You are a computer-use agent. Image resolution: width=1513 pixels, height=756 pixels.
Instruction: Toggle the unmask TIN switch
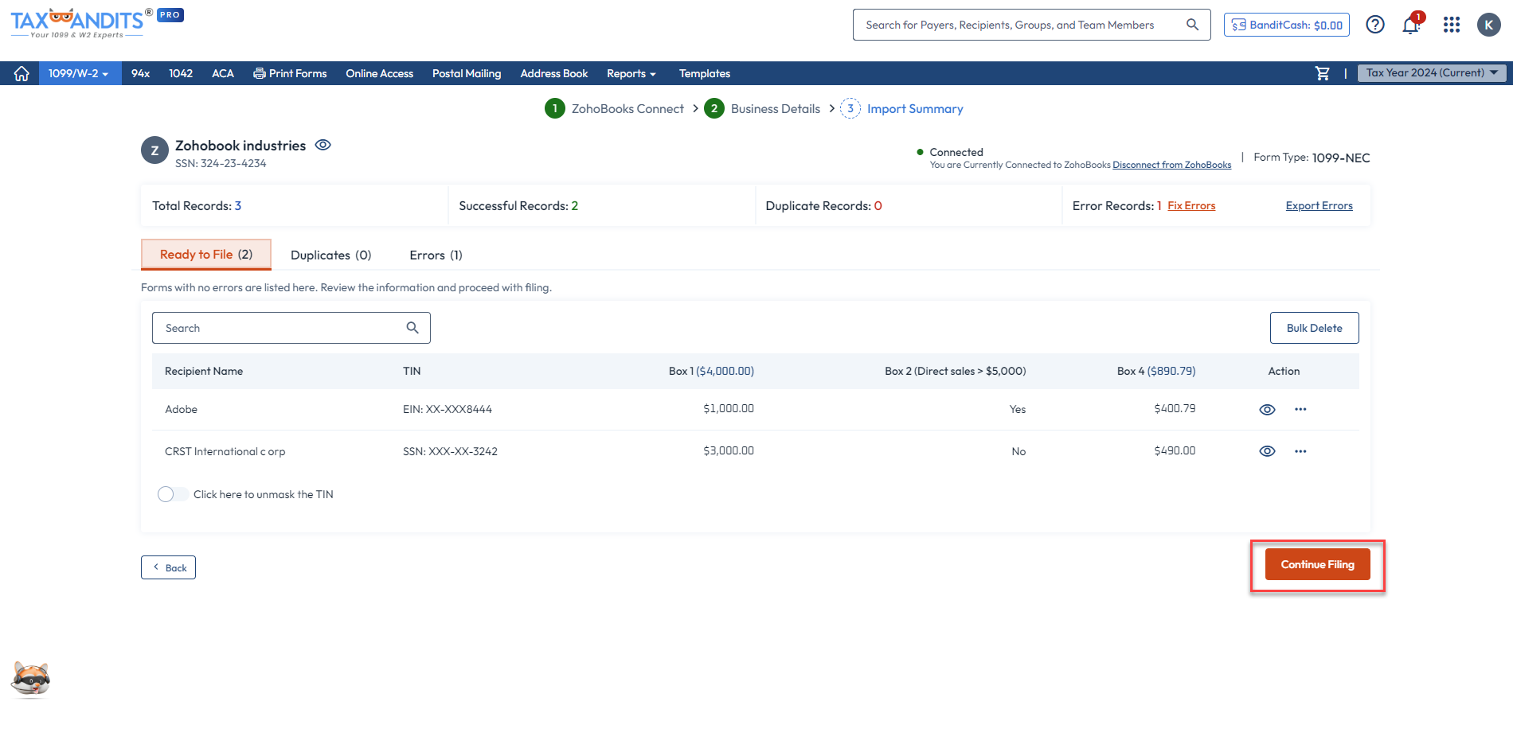tap(173, 494)
